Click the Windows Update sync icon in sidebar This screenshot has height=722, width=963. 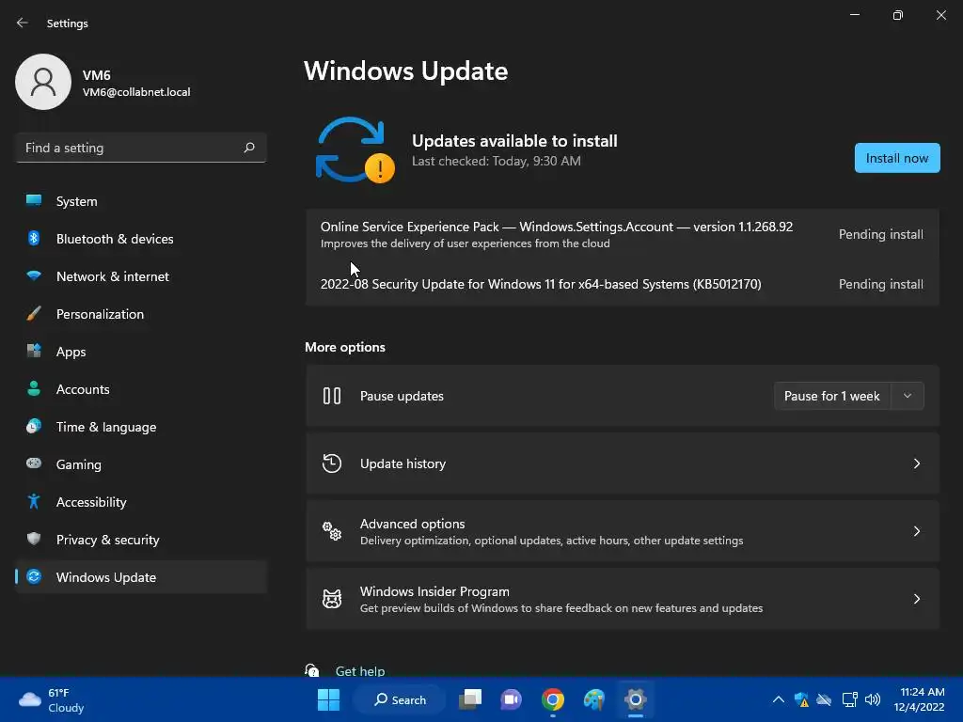34,576
